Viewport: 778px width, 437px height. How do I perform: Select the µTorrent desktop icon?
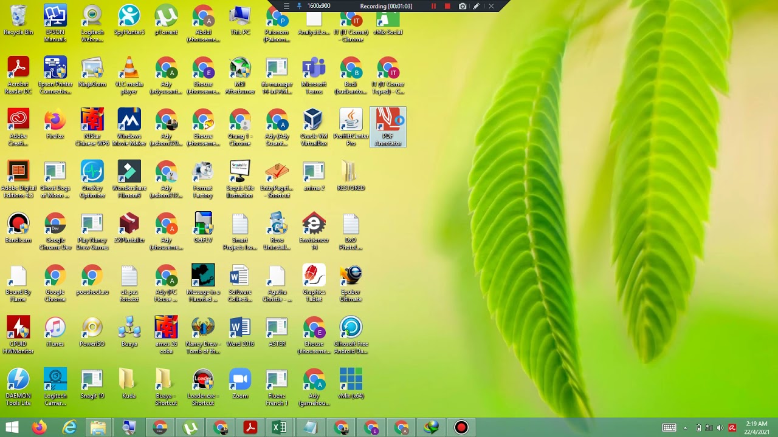(166, 20)
